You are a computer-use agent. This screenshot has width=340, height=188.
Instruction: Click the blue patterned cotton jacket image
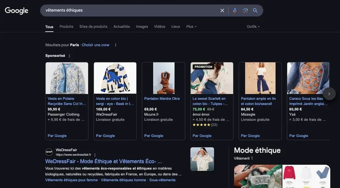(x=115, y=78)
